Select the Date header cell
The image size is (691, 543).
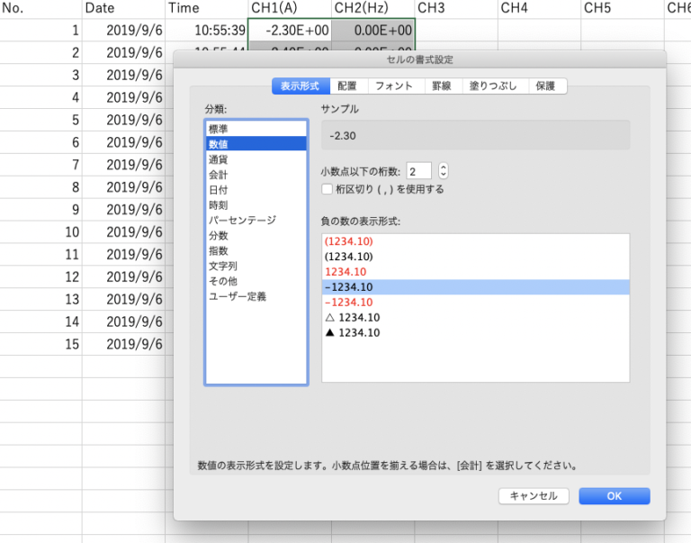click(123, 8)
